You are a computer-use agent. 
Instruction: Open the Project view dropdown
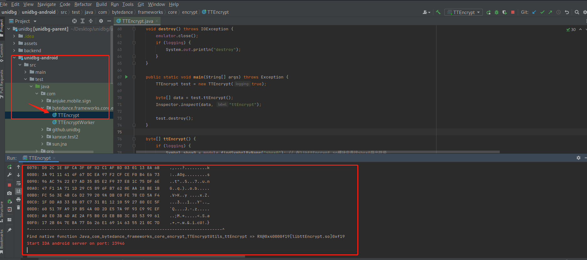point(23,21)
